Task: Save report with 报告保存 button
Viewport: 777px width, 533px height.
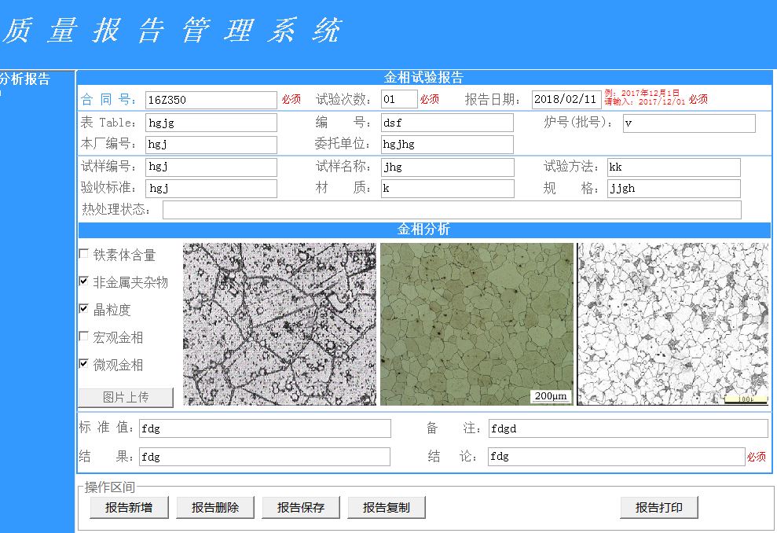Action: click(301, 508)
